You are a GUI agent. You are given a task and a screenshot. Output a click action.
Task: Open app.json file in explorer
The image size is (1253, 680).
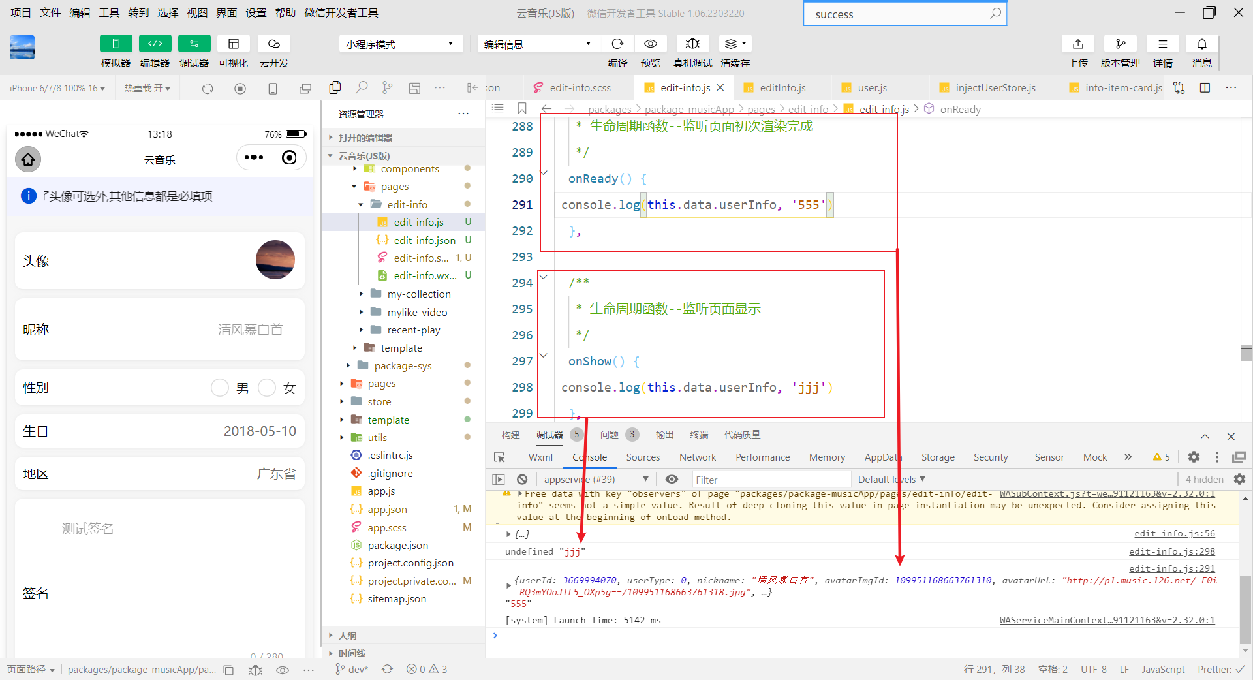(387, 509)
